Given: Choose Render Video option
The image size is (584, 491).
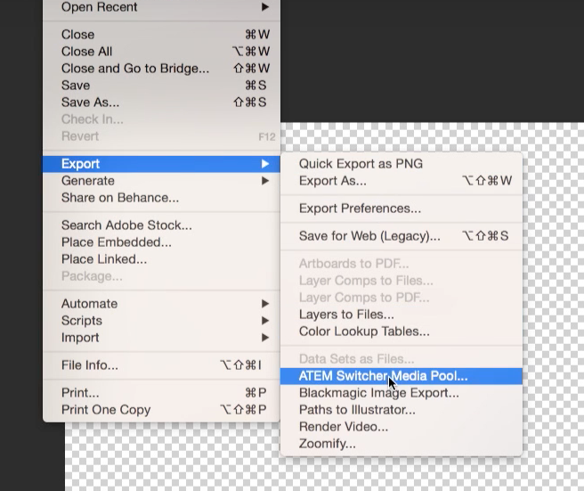Looking at the screenshot, I should click(401, 427).
